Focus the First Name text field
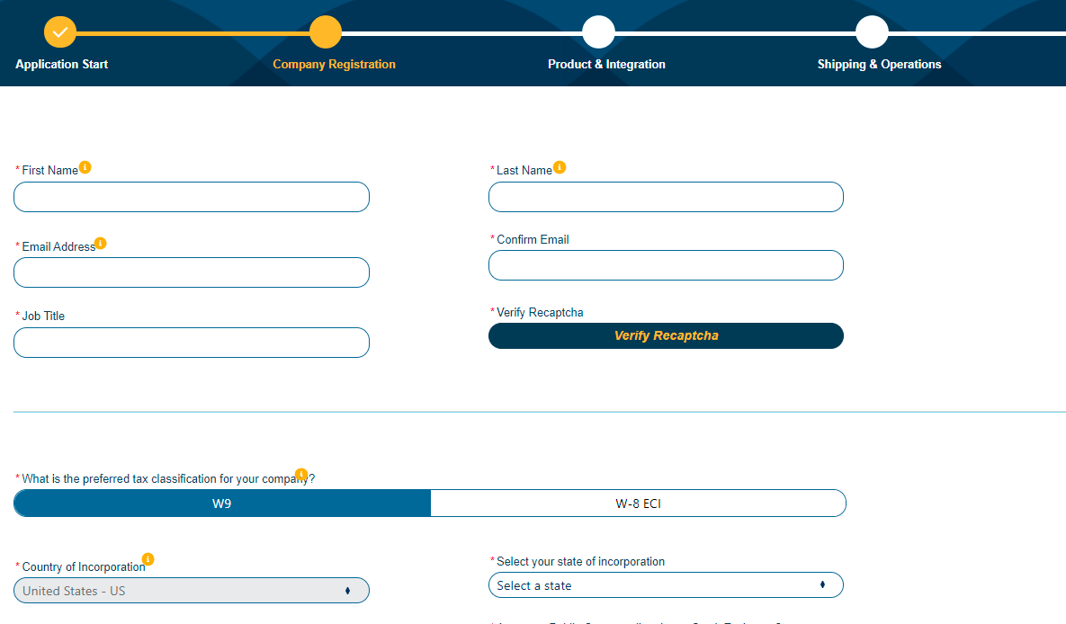 [192, 197]
